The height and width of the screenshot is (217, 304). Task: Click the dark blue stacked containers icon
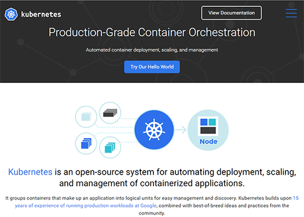pyautogui.click(x=86, y=143)
